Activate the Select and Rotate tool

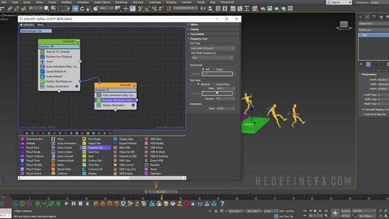tap(82, 9)
